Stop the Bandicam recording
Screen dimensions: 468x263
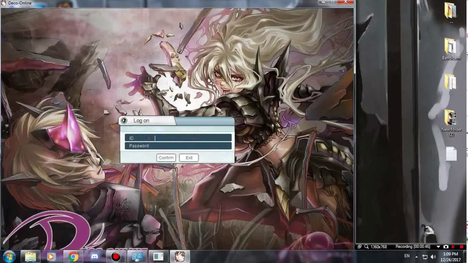pos(461,247)
